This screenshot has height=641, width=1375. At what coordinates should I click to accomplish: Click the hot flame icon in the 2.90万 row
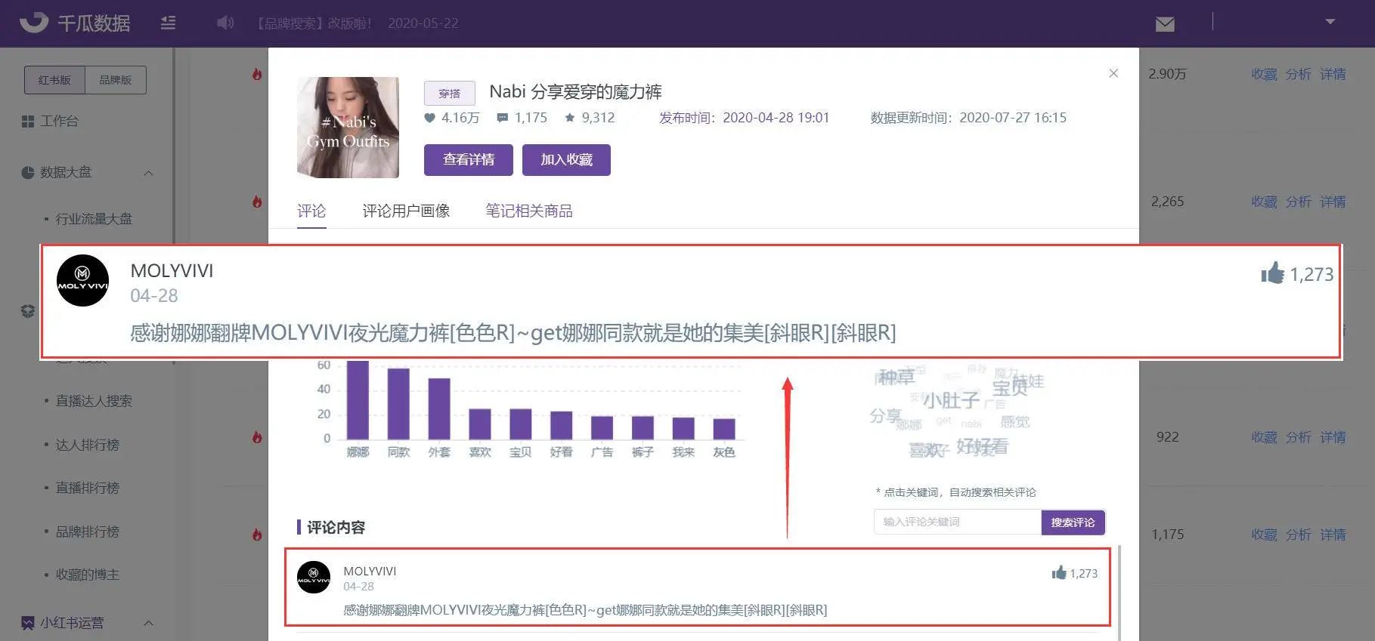257,74
